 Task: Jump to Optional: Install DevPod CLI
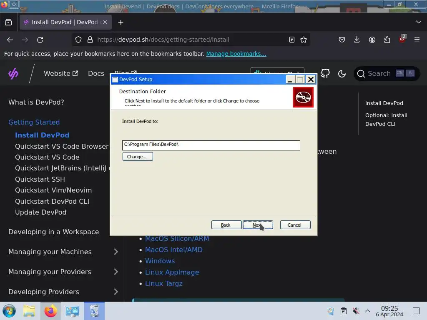[x=386, y=120]
